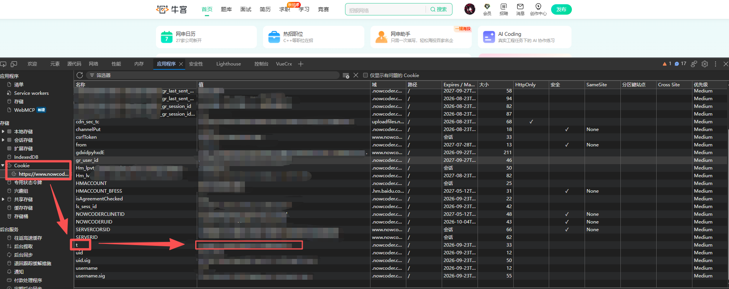Click the 17 issues indicator
This screenshot has height=289, width=729.
point(680,64)
